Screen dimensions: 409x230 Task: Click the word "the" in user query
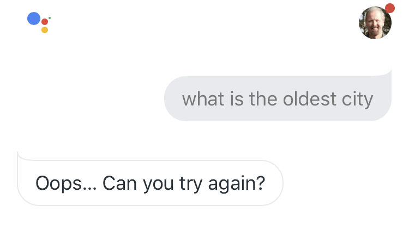[263, 99]
